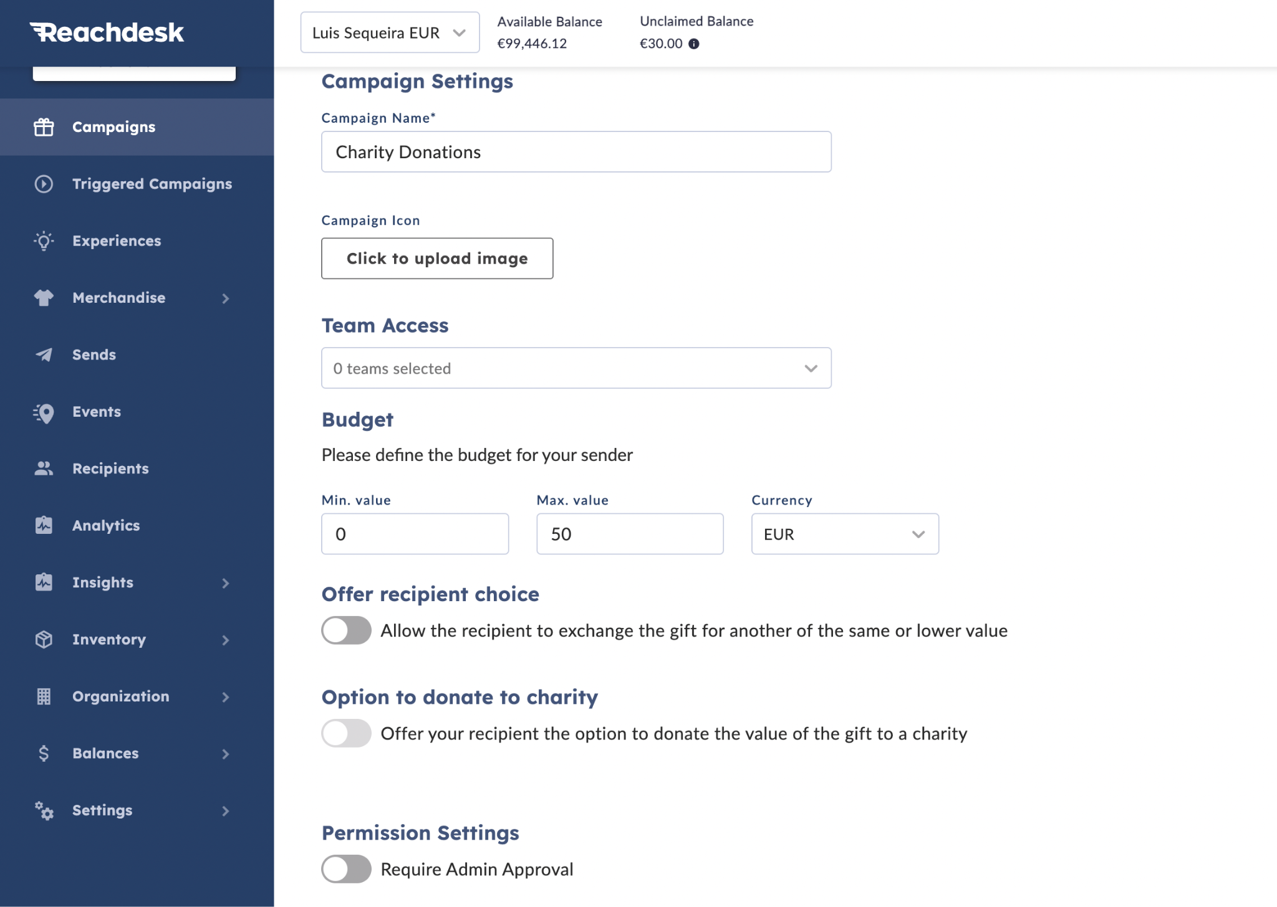The height and width of the screenshot is (907, 1277).
Task: Click the Unclaimed Balance info icon
Action: [694, 44]
